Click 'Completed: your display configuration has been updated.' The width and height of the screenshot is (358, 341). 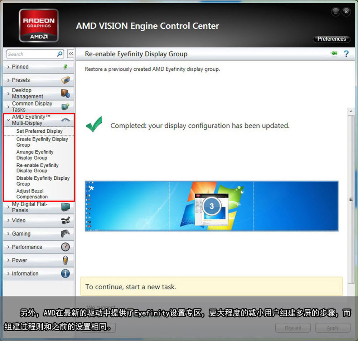[x=200, y=125]
